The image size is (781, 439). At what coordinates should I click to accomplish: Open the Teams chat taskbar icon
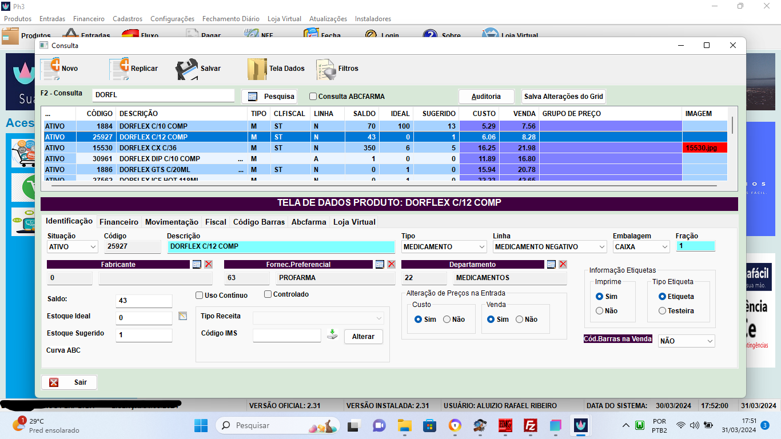379,425
